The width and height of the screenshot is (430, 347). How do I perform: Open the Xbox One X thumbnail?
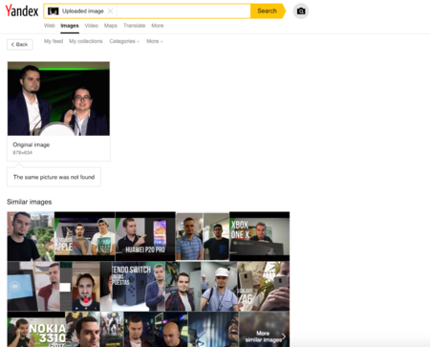click(259, 236)
